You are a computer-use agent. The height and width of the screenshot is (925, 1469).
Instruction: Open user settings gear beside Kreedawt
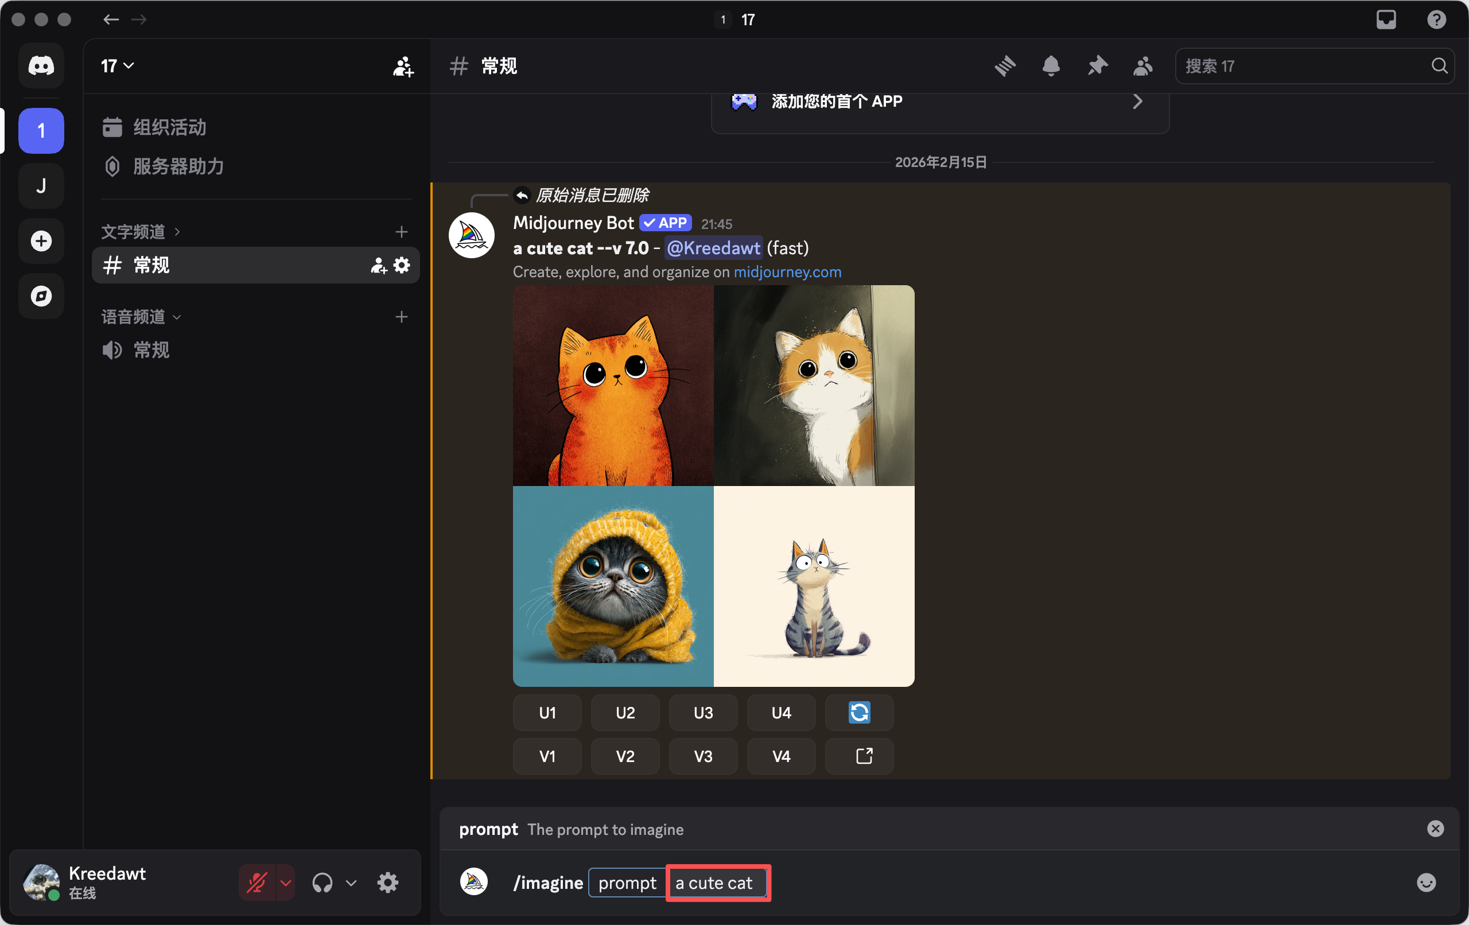click(x=387, y=883)
